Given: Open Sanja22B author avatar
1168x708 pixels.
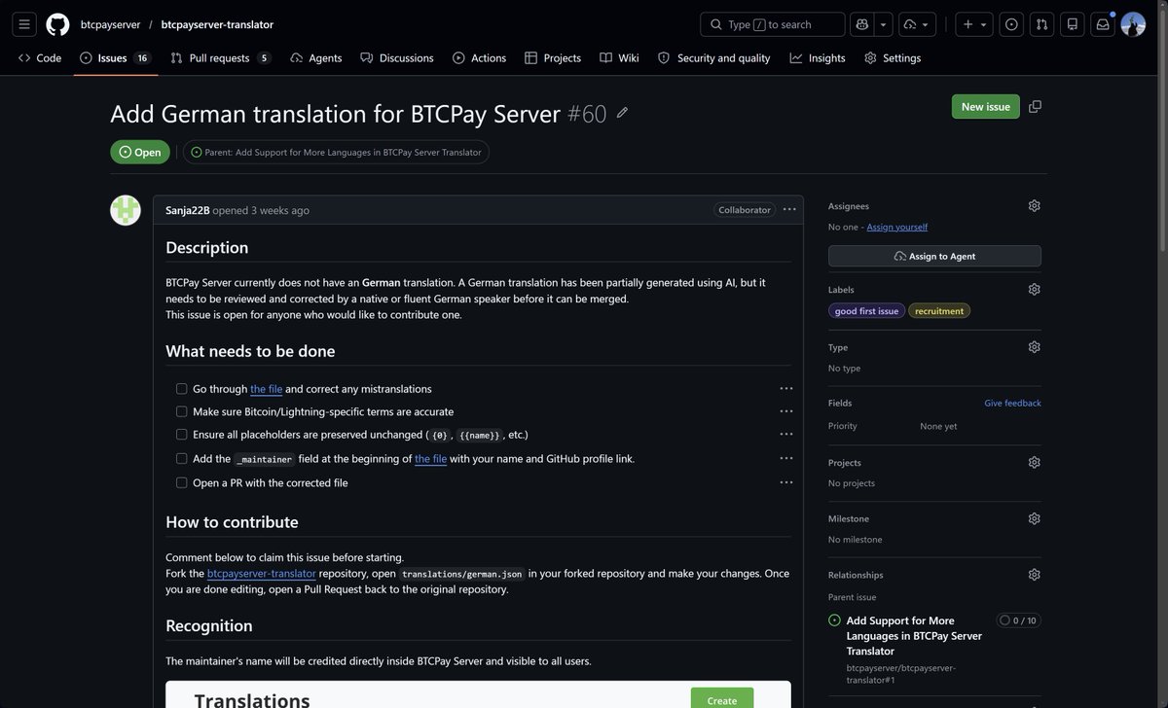Looking at the screenshot, I should [x=126, y=210].
